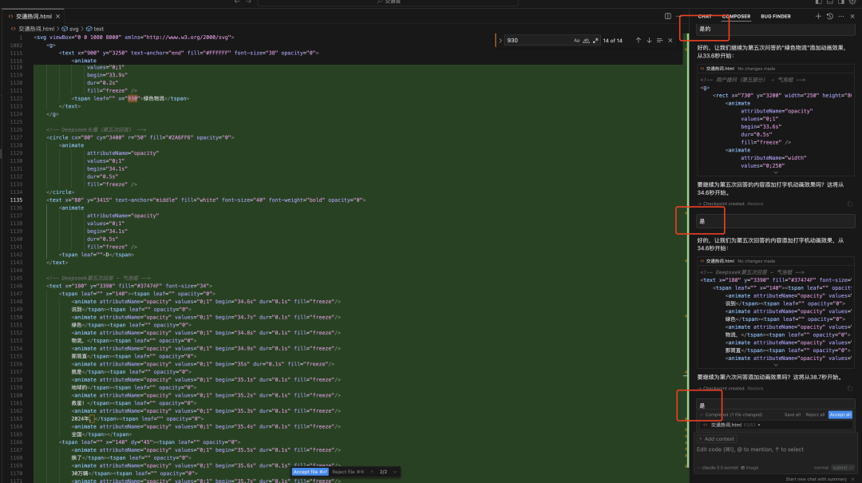Click Reject all in composer

point(815,414)
